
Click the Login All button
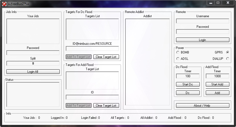[x=33, y=72]
